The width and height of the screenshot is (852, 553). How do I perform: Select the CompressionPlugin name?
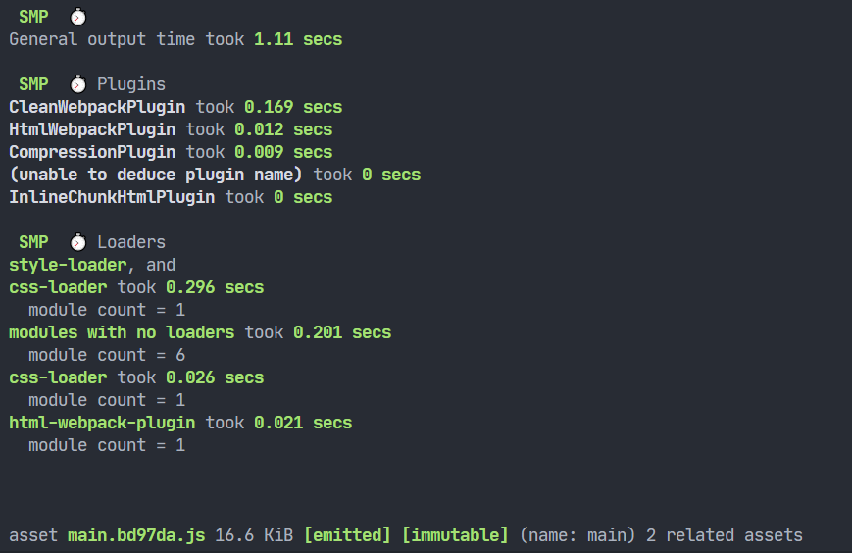92,152
